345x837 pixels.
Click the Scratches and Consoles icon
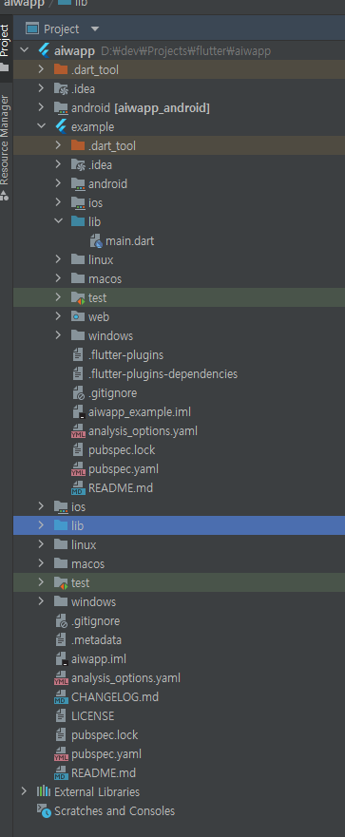point(45,810)
